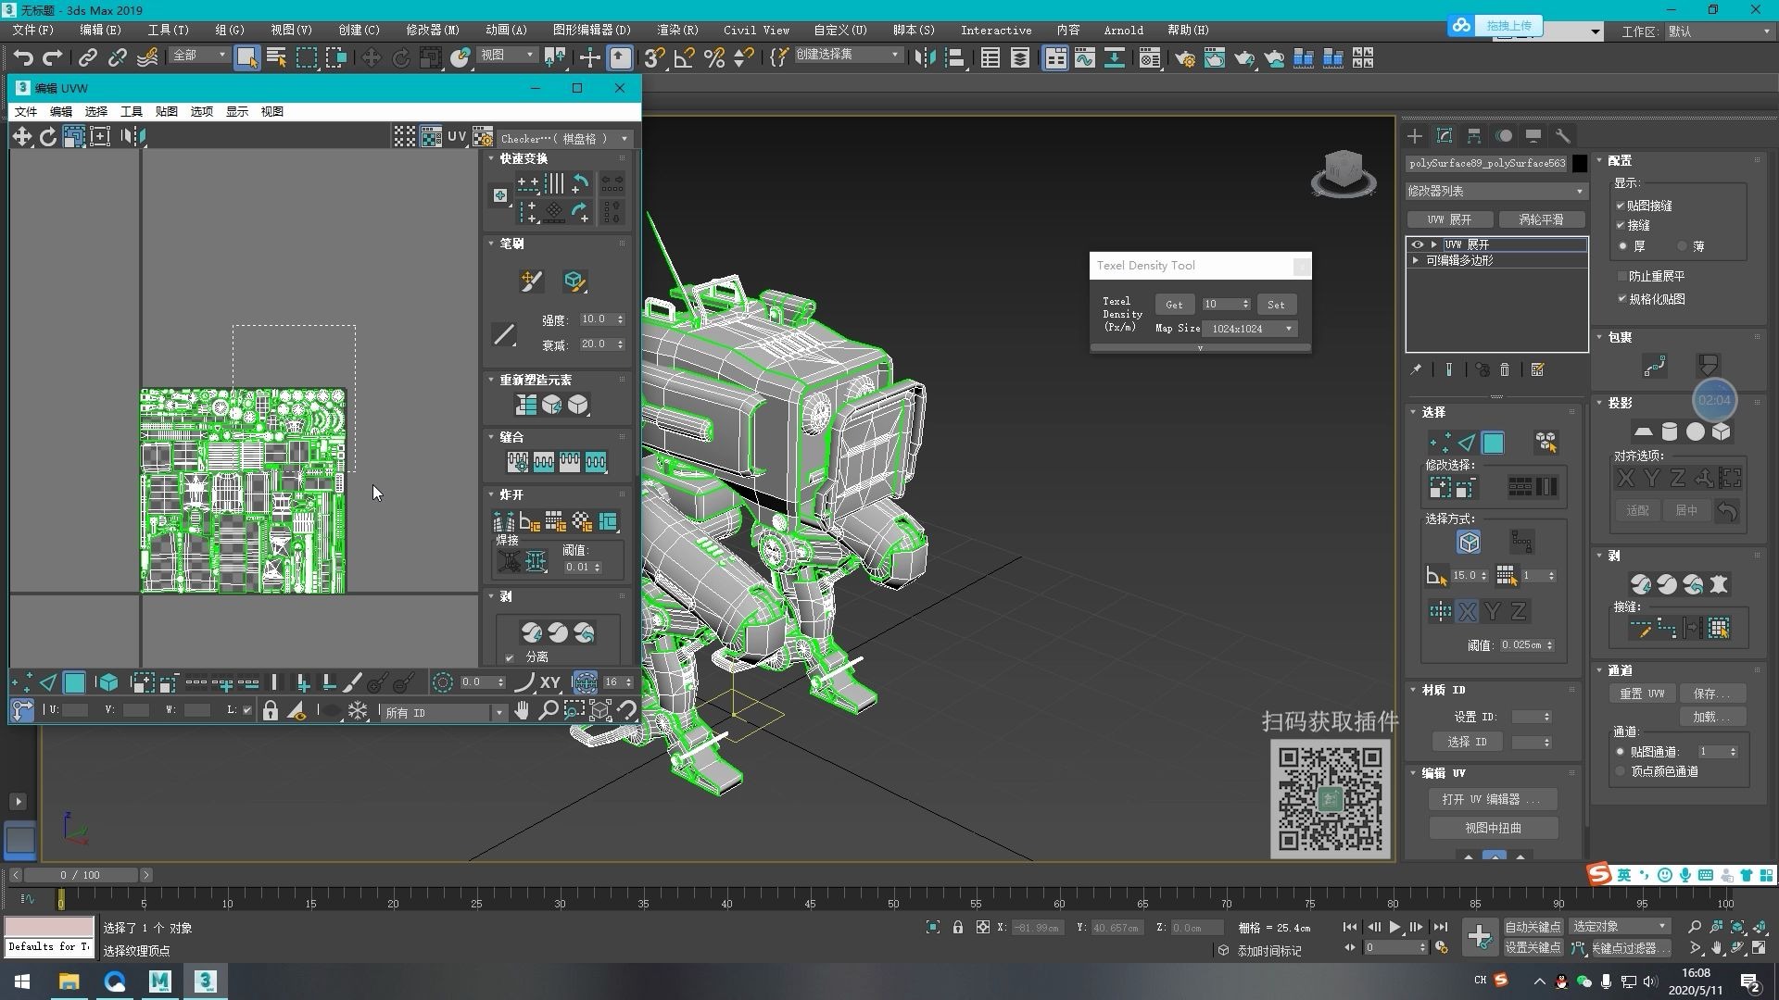Click the Pan hand icon in UVW editor
1779x1000 pixels.
click(523, 711)
